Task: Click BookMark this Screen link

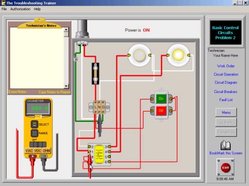Action: 226,153
